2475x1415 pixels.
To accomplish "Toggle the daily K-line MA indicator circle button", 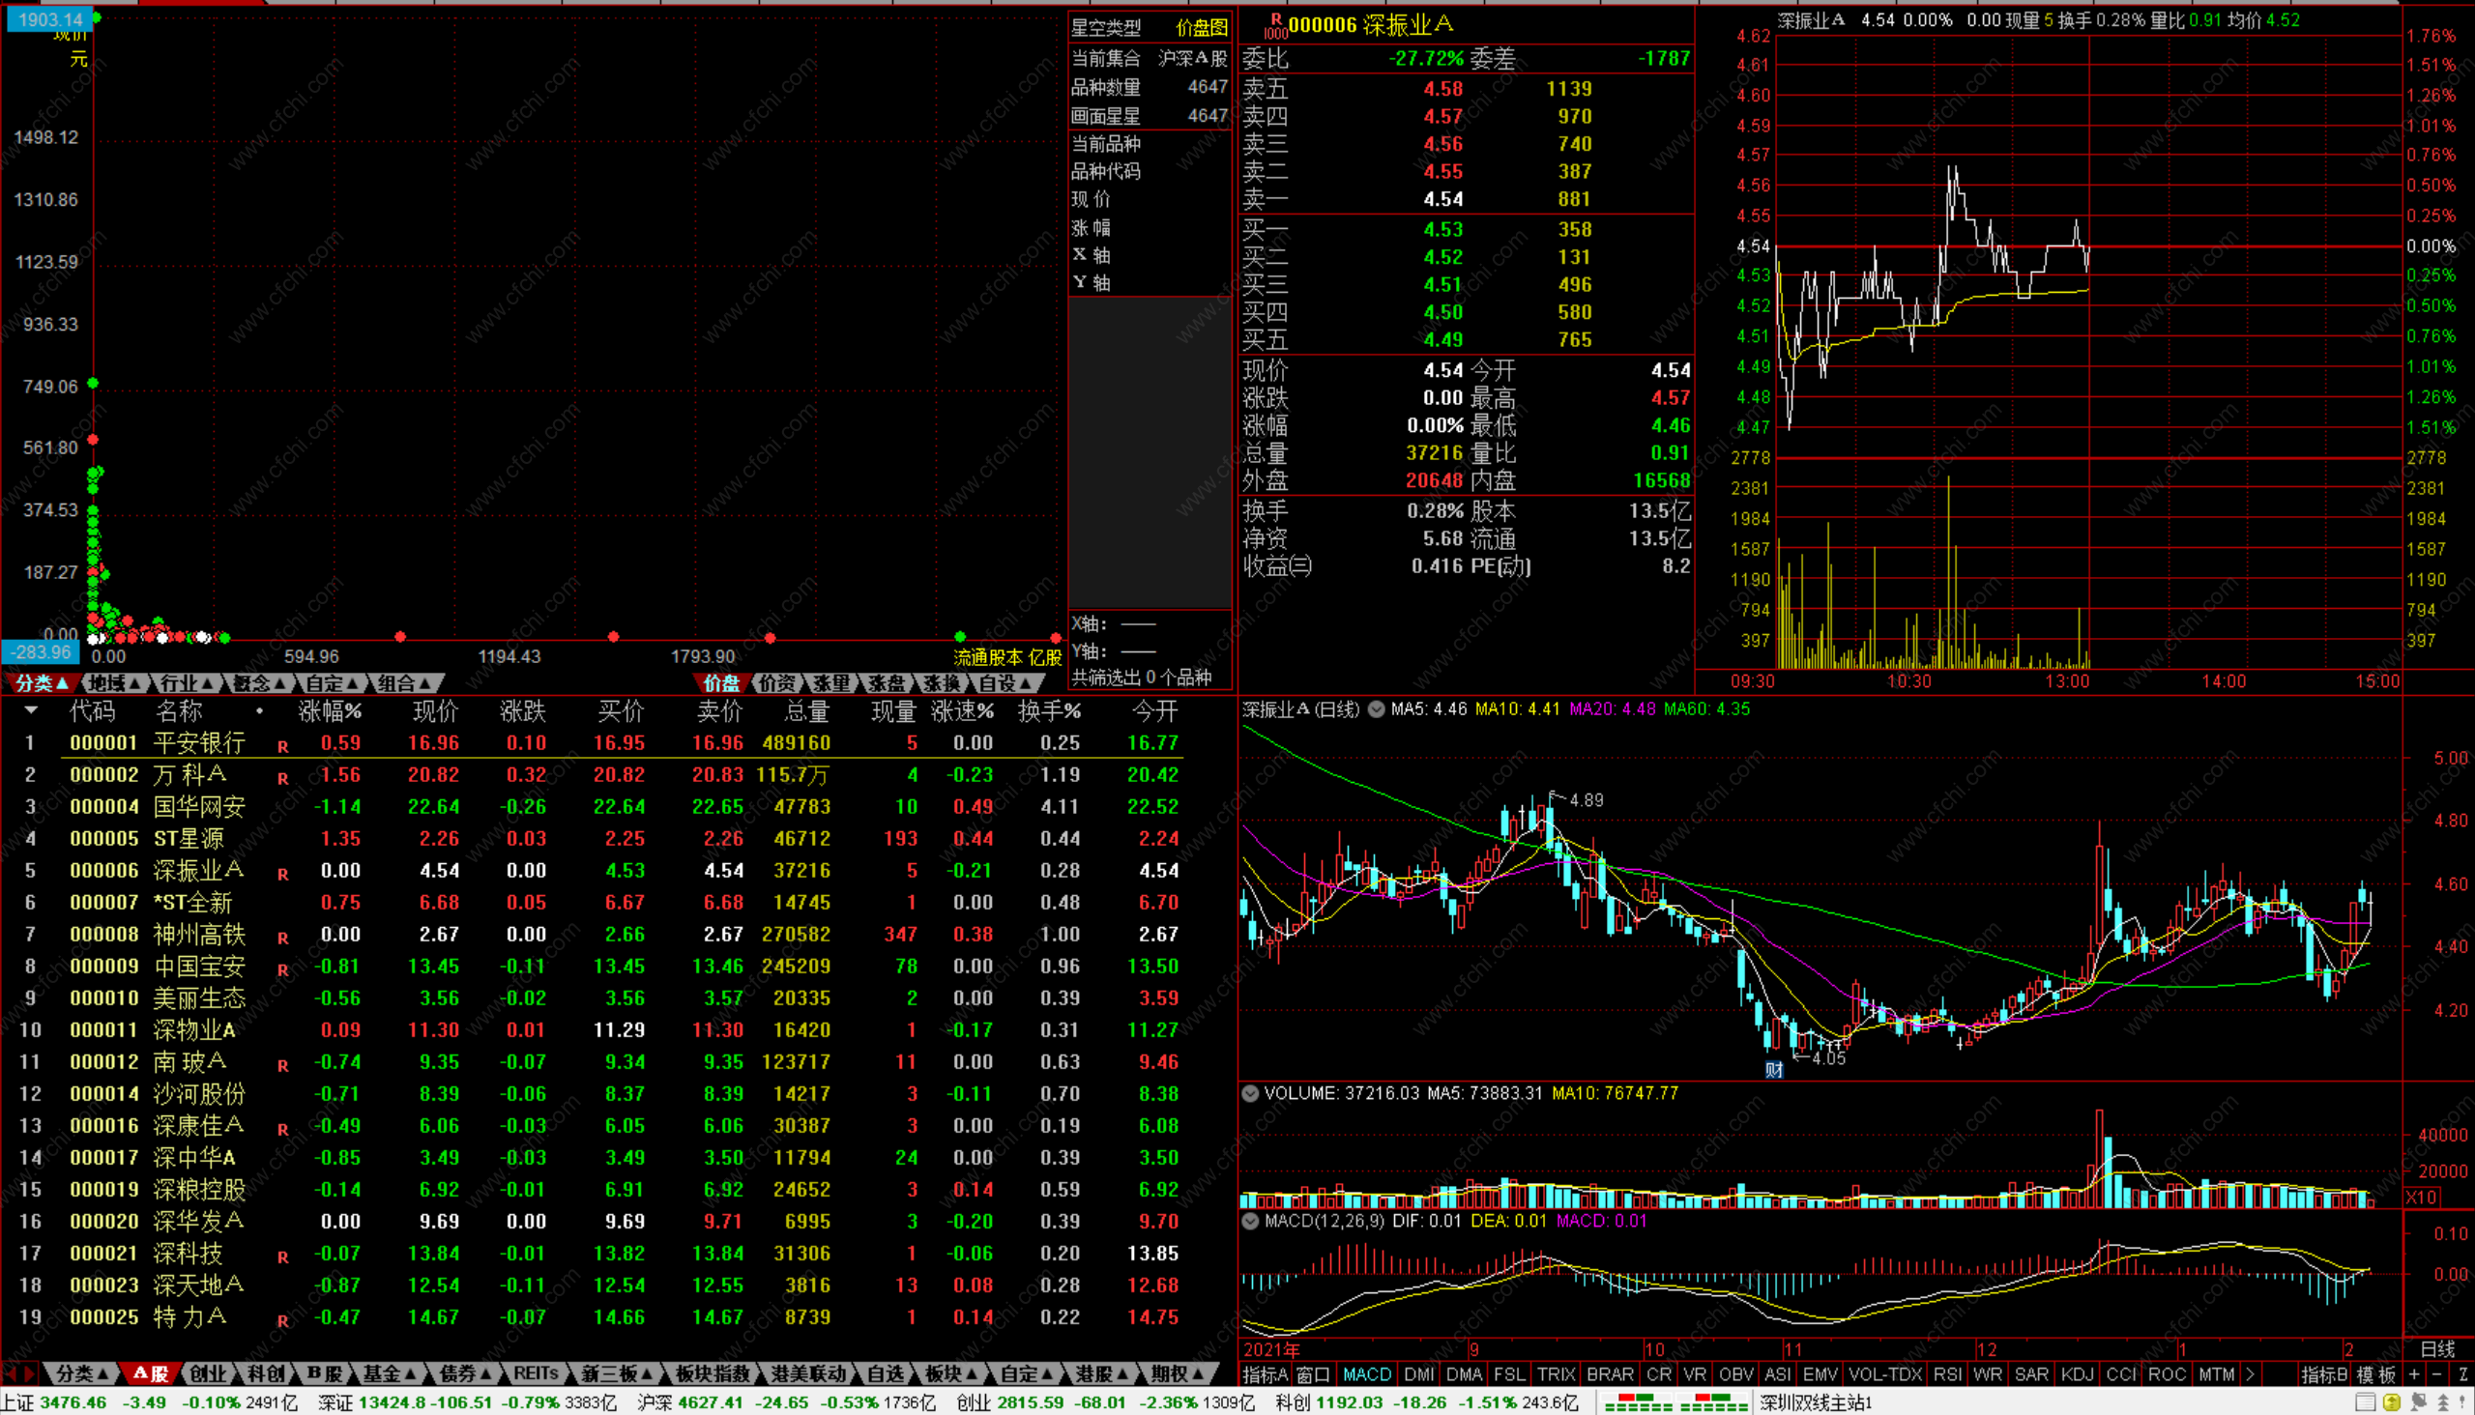I will point(1377,709).
